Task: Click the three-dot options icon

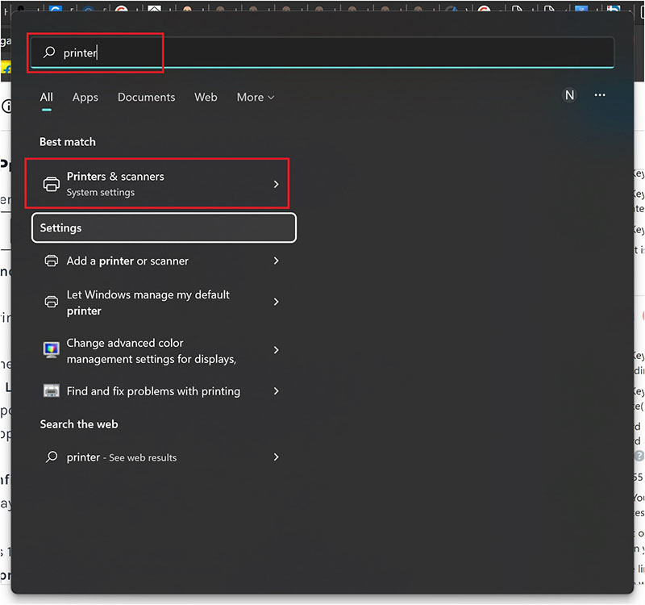Action: (600, 95)
